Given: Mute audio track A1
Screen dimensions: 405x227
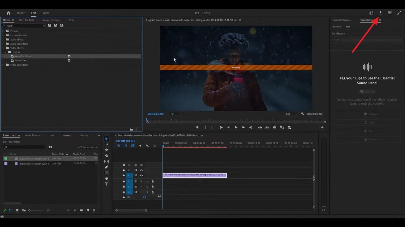Looking at the screenshot, I should point(141,182).
